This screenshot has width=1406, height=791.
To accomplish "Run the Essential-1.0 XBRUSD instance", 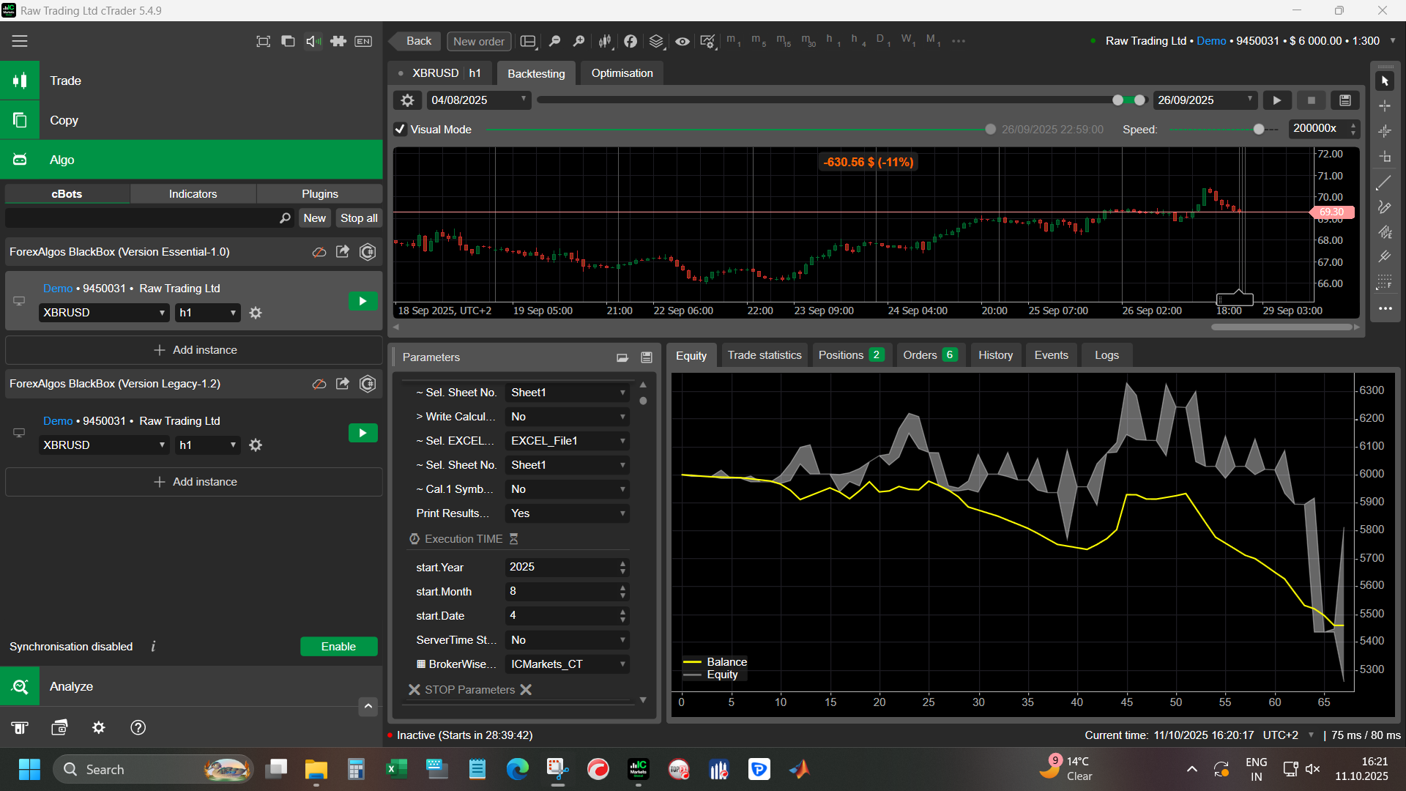I will 362,301.
